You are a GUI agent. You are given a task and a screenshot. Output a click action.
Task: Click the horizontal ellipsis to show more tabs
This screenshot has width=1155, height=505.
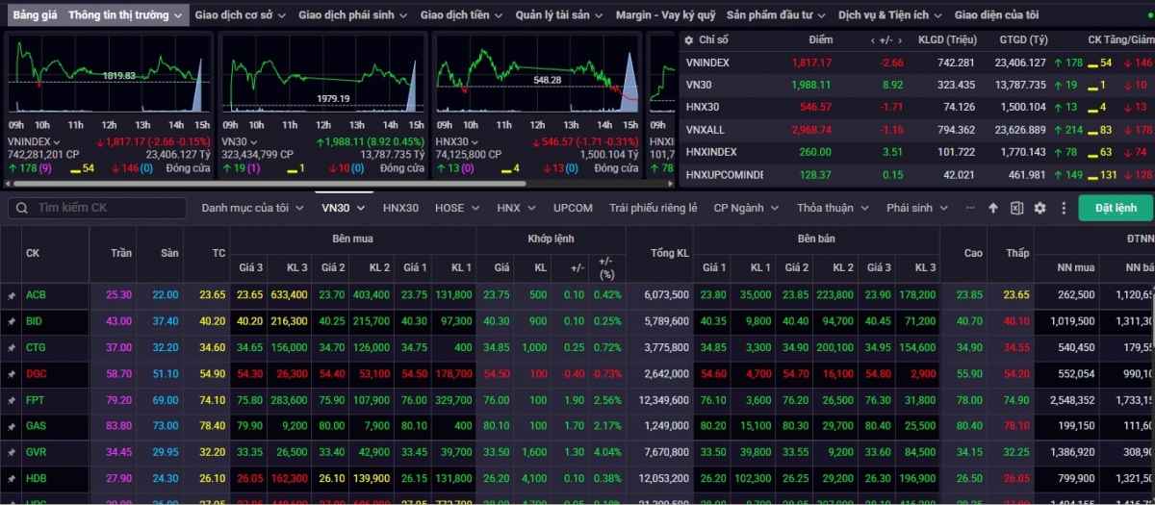(969, 208)
